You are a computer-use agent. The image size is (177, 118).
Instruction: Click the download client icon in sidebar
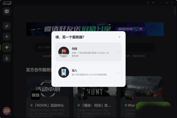7,58
